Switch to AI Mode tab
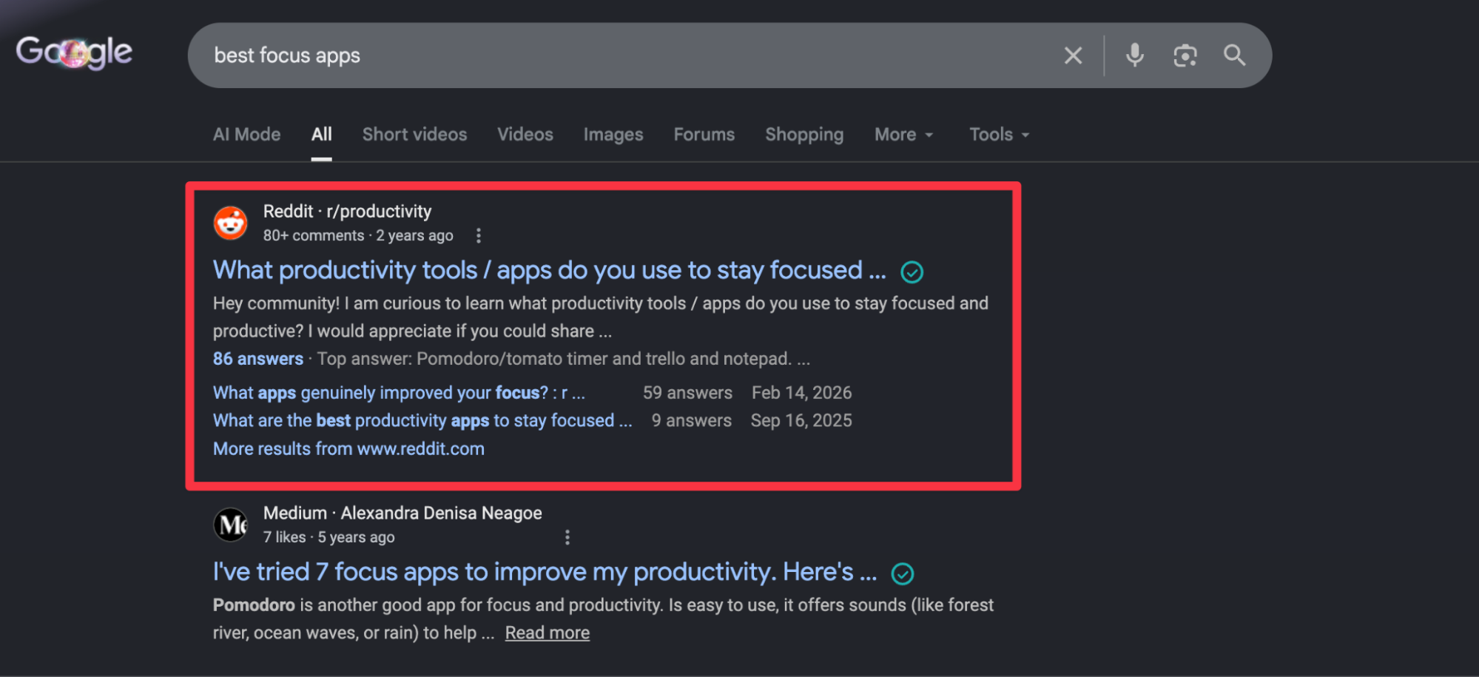This screenshot has height=677, width=1479. tap(247, 135)
